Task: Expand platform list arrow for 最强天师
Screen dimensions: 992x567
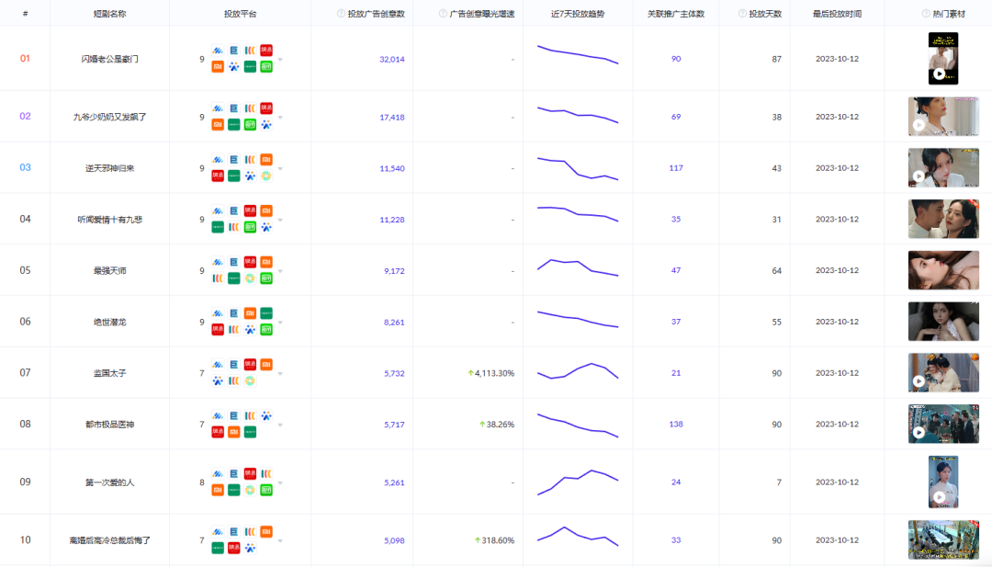Action: click(x=280, y=271)
